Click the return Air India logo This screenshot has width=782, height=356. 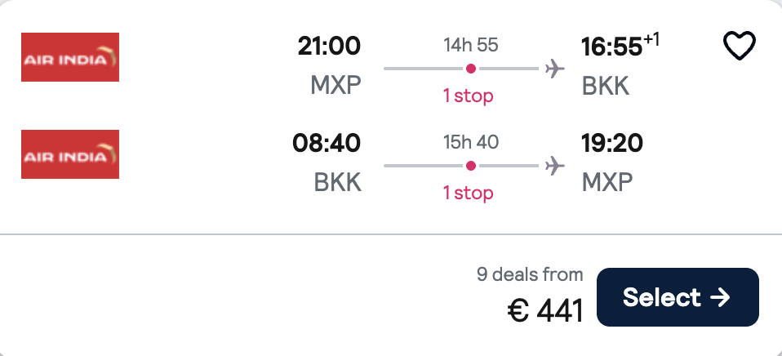click(70, 154)
